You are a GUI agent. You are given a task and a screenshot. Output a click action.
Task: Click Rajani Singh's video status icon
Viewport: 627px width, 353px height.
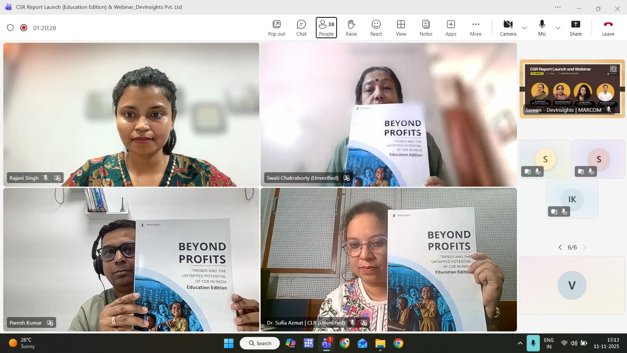58,178
